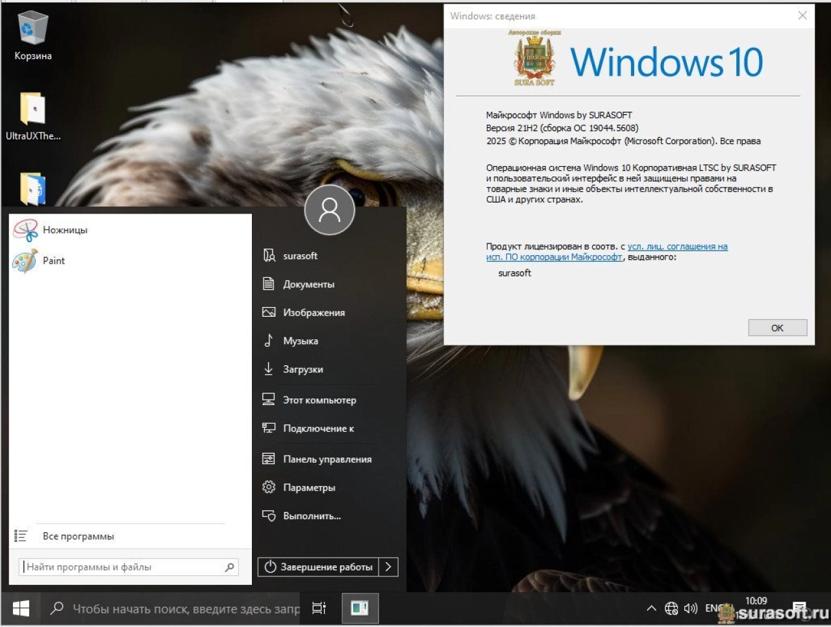Click the user account avatar picture
The height and width of the screenshot is (627, 831).
pyautogui.click(x=329, y=210)
